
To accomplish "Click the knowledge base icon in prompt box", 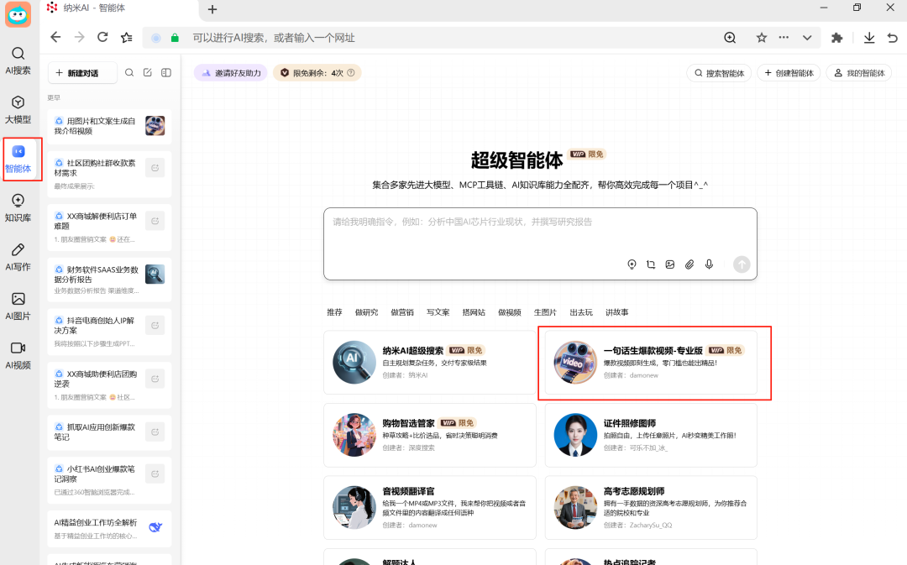I will coord(632,264).
